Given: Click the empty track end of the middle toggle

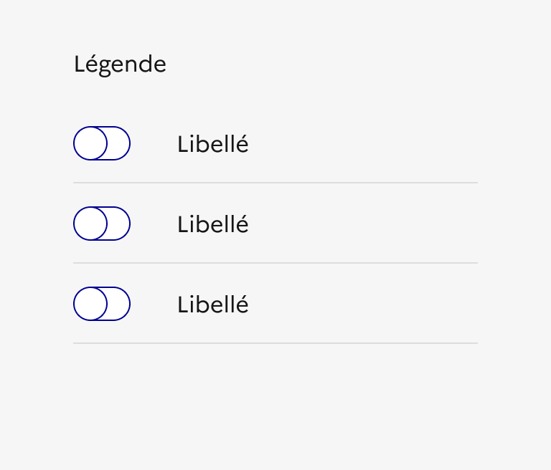Looking at the screenshot, I should (x=120, y=224).
